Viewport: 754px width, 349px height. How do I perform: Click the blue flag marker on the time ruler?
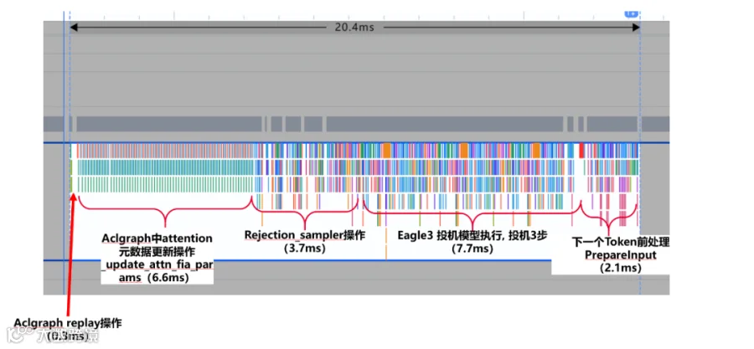[x=630, y=14]
